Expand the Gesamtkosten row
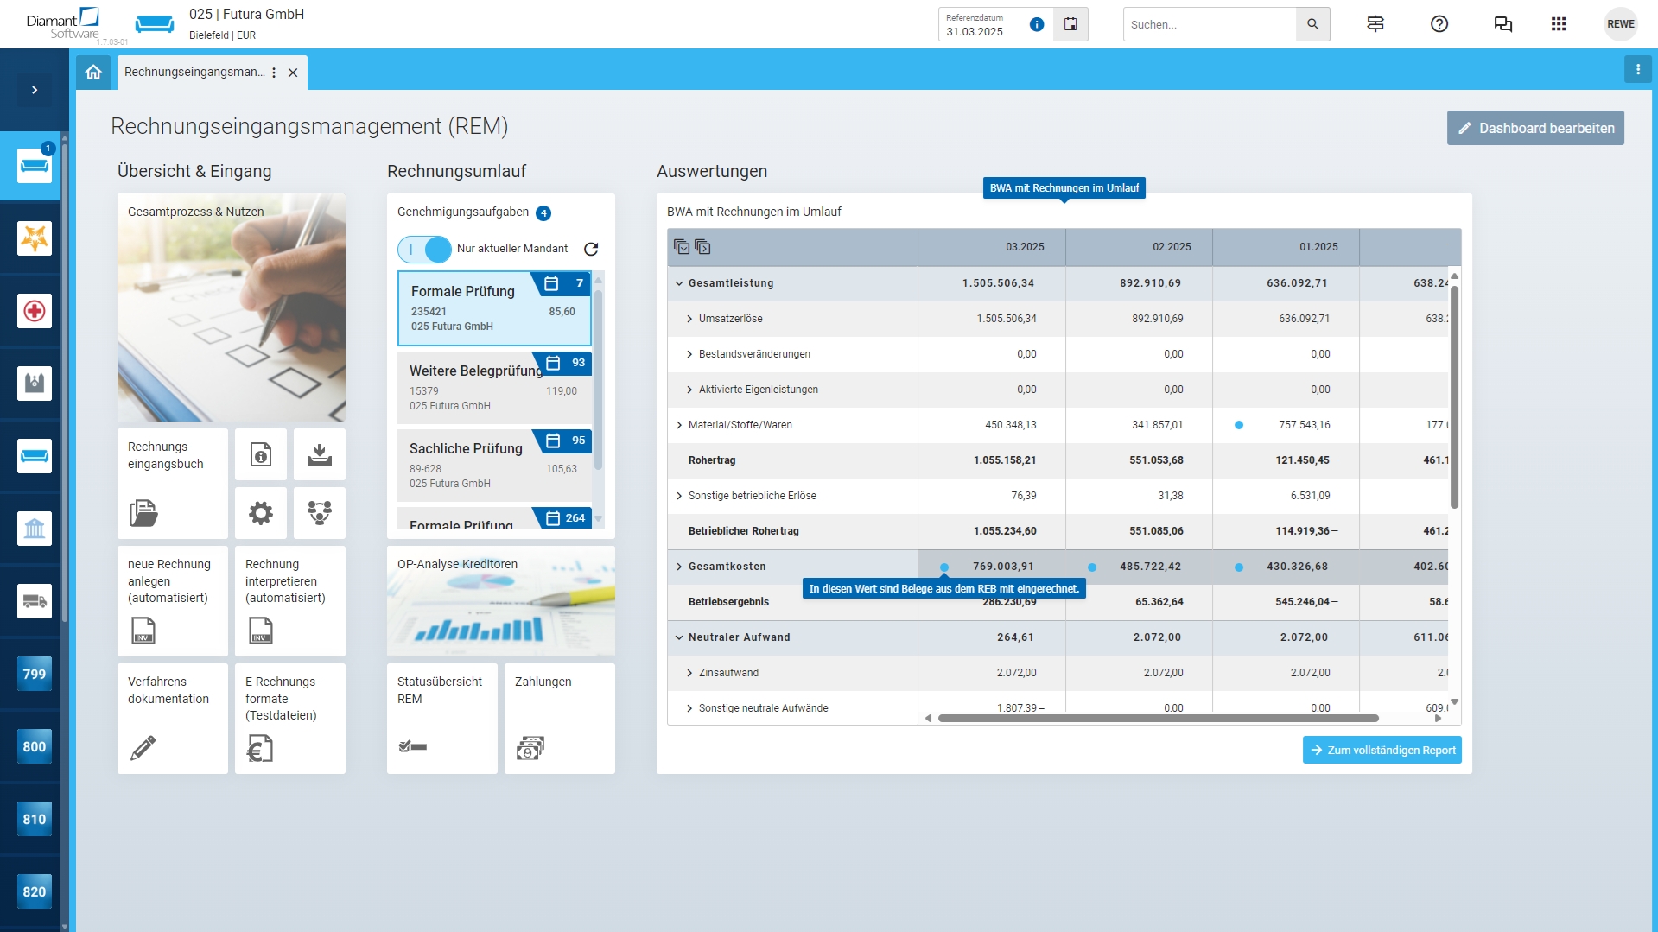Viewport: 1658px width, 932px height. click(679, 567)
